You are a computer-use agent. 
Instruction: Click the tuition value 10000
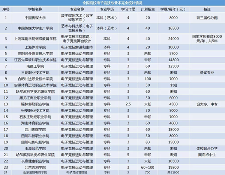coord(173,47)
